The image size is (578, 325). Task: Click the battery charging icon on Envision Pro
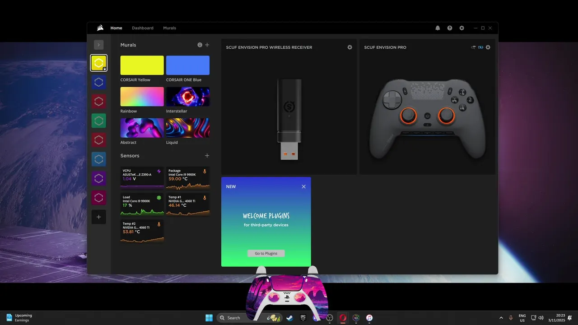[x=480, y=47]
